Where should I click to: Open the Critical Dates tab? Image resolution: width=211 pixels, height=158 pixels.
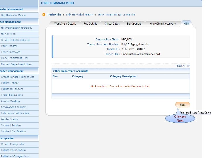(x=112, y=24)
